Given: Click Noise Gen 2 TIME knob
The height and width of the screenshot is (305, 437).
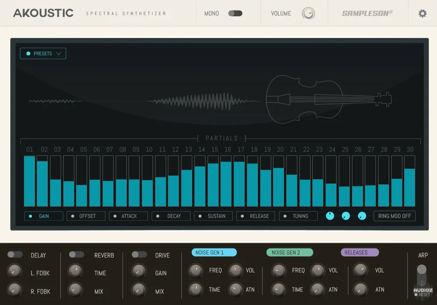Looking at the screenshot, I should click(x=279, y=289).
